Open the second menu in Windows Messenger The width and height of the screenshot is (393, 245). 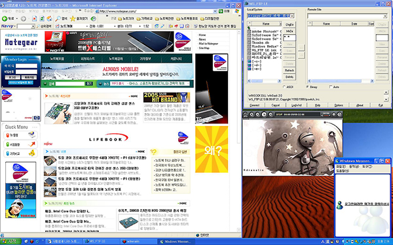pyautogui.click(x=354, y=167)
